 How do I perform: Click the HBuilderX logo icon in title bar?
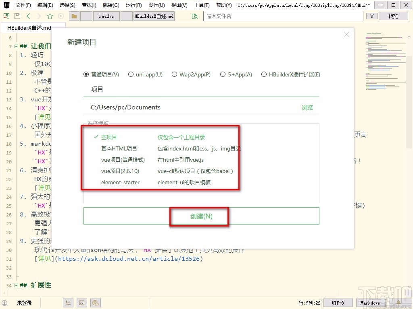6,5
